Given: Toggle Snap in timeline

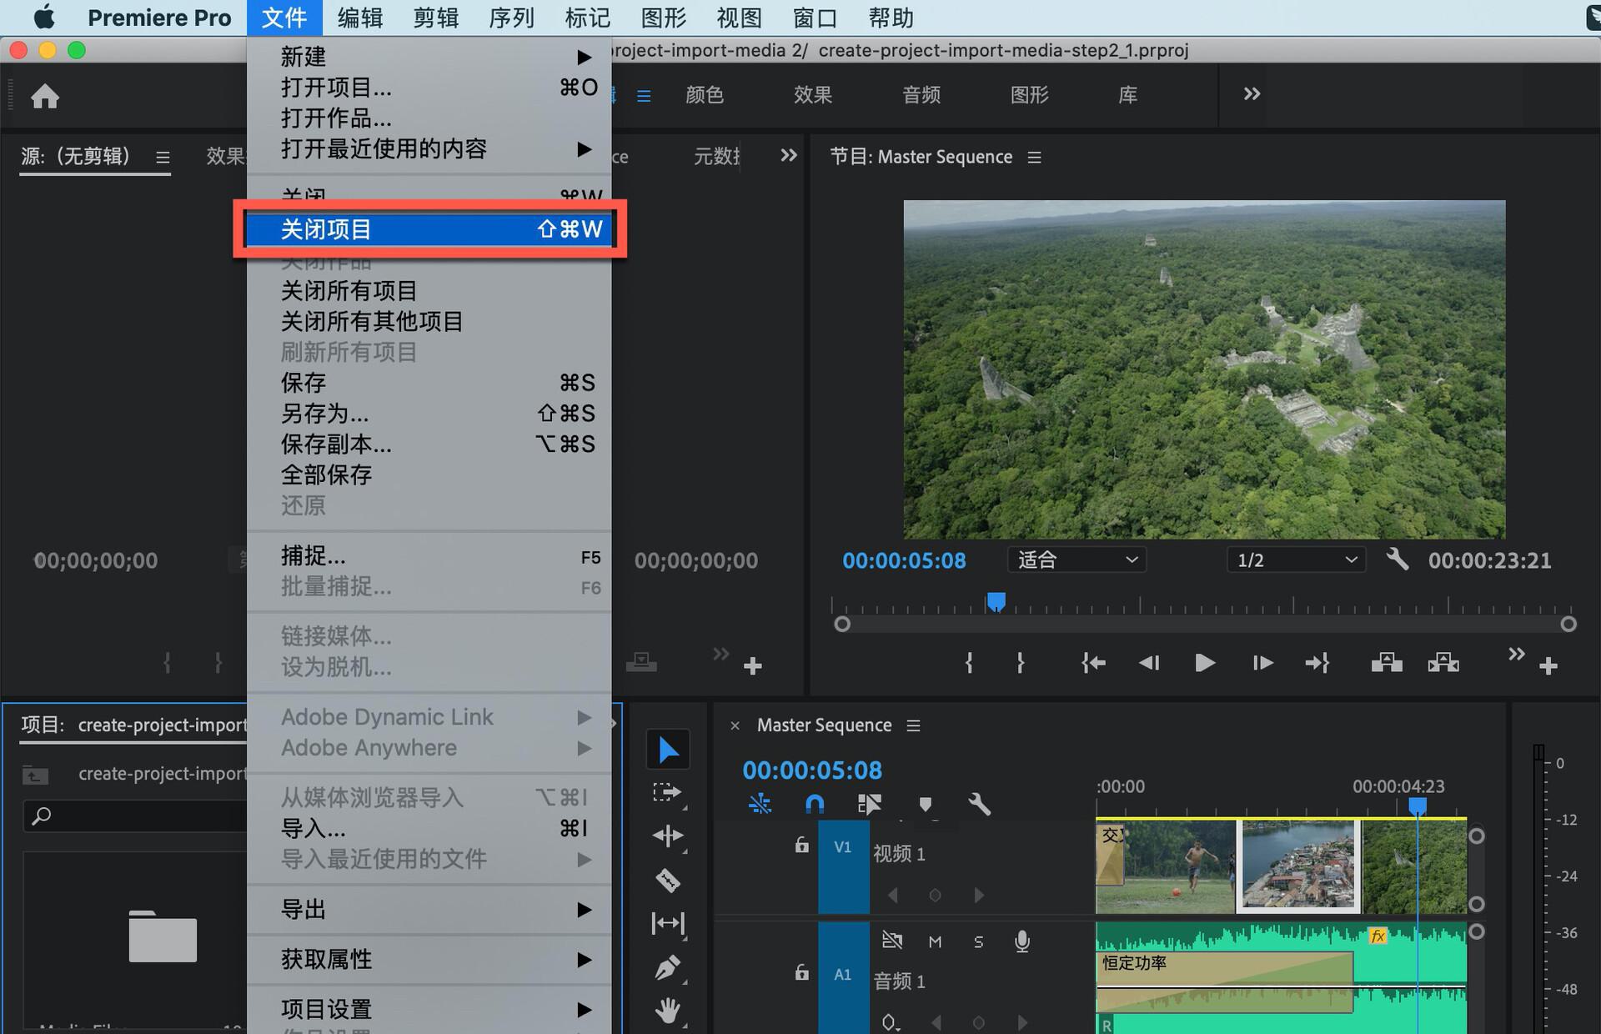Looking at the screenshot, I should click(815, 804).
